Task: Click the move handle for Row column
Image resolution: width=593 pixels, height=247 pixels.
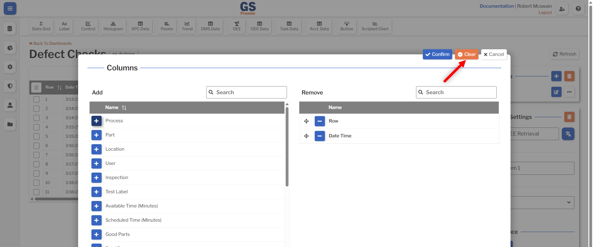Action: (x=306, y=121)
